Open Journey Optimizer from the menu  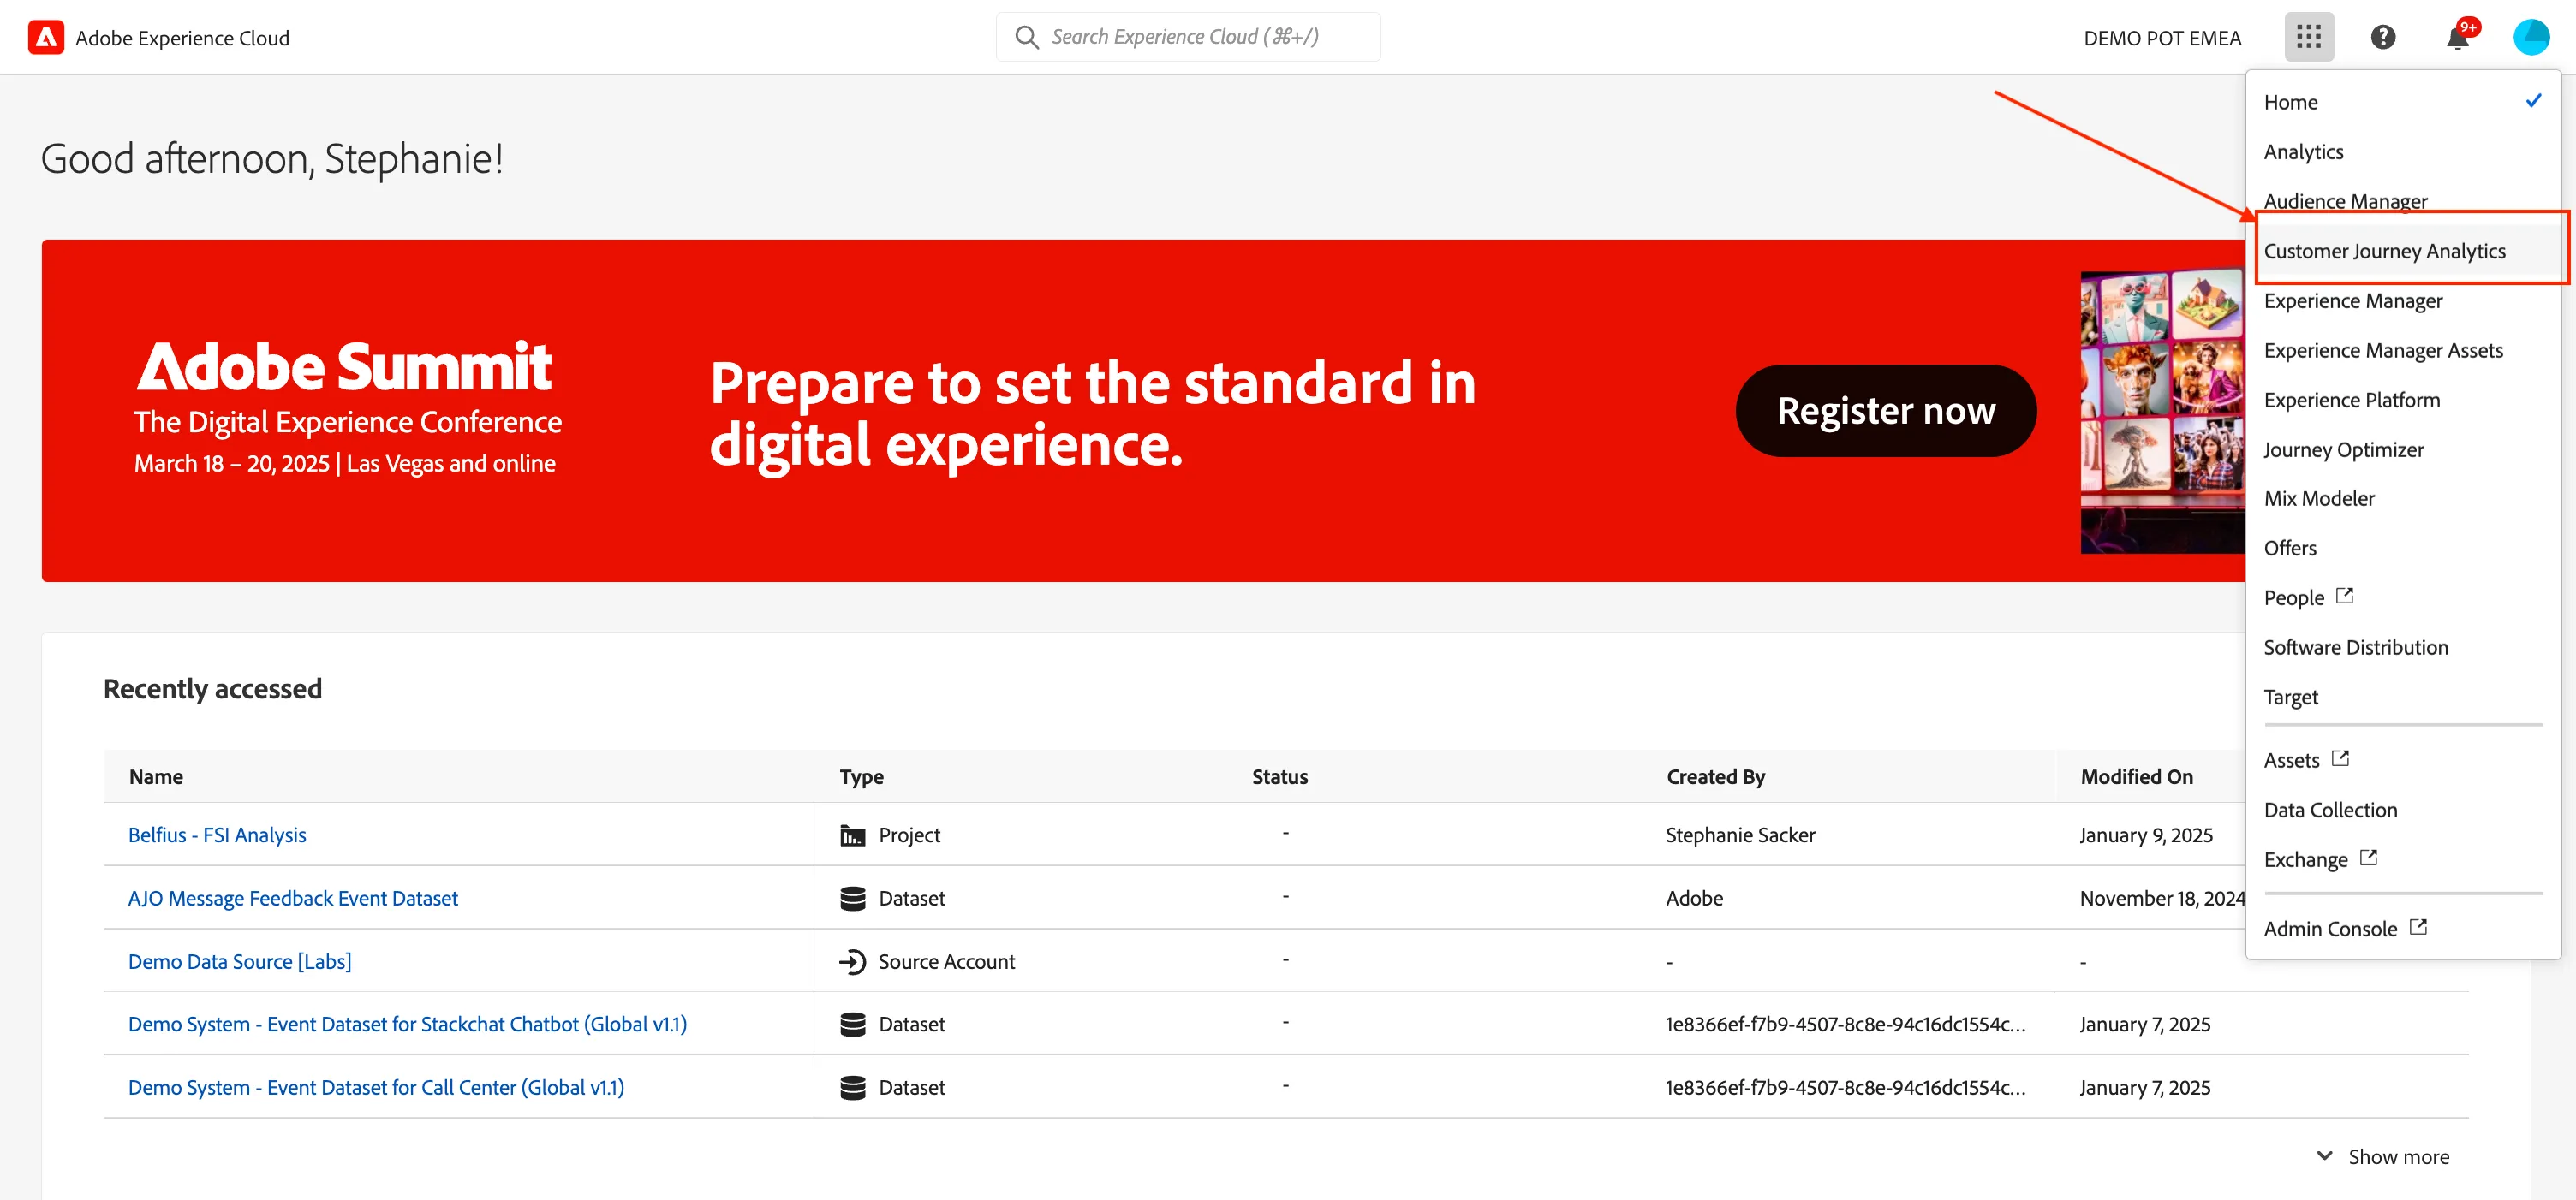pos(2402,449)
